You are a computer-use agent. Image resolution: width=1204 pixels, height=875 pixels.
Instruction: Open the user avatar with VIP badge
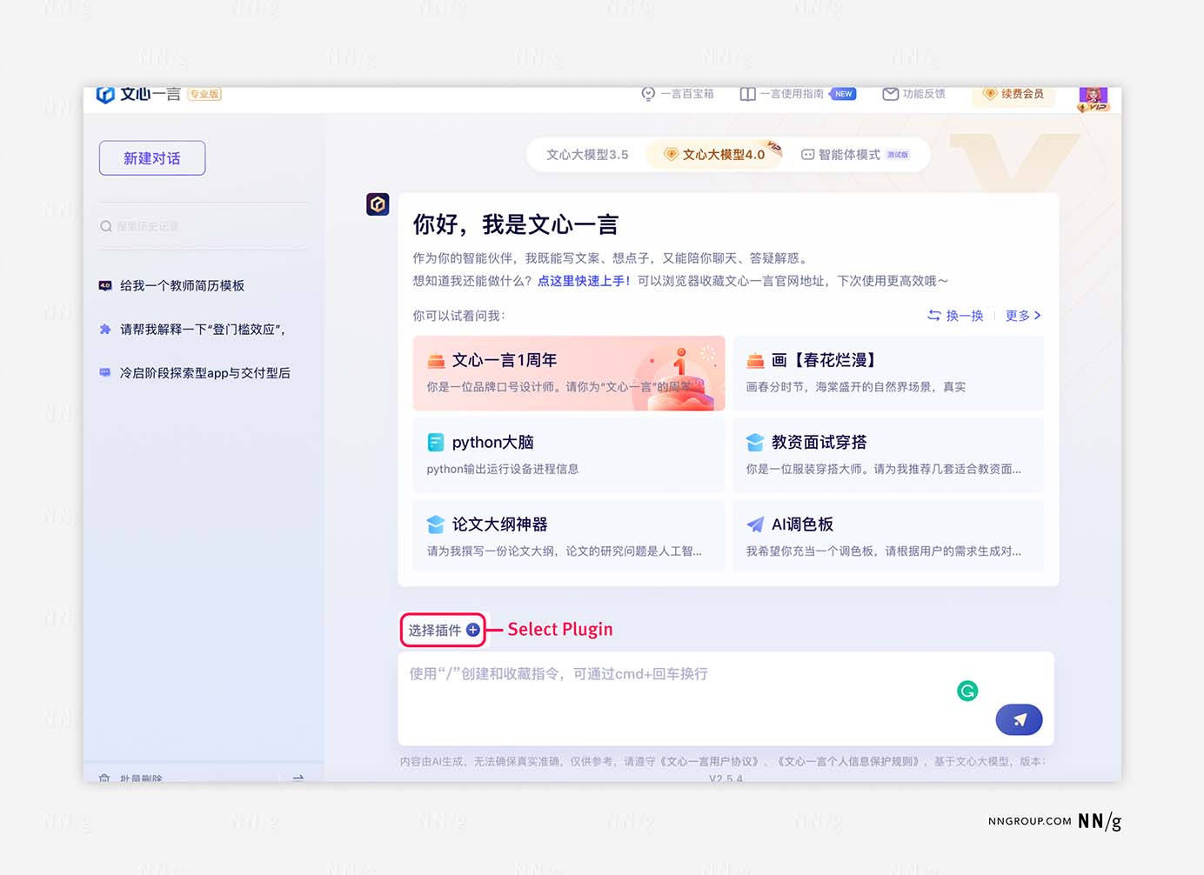pos(1093,97)
